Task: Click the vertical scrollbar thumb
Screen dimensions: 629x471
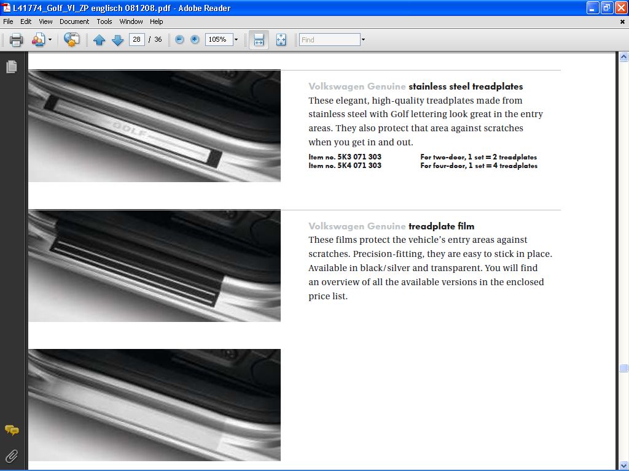Action: [x=623, y=368]
